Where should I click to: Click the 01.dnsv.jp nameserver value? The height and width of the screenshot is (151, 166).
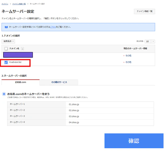pos(74,104)
